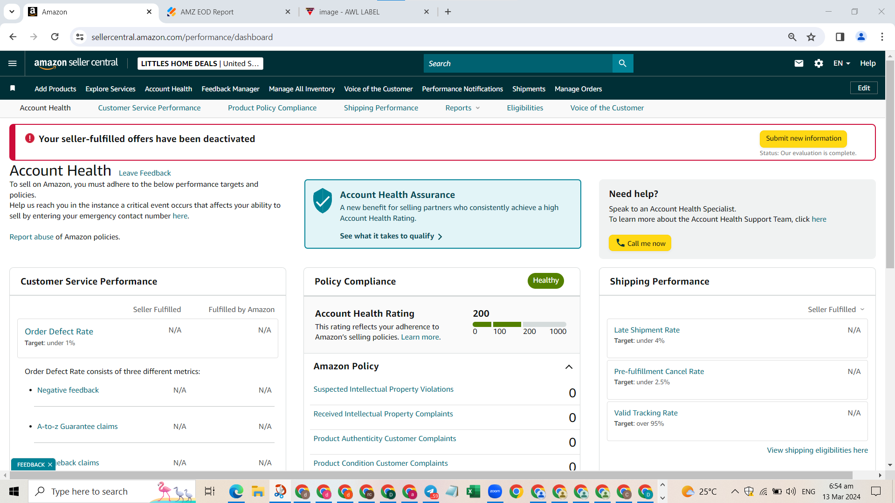Click the Help link in header
The height and width of the screenshot is (503, 895).
[x=867, y=63]
